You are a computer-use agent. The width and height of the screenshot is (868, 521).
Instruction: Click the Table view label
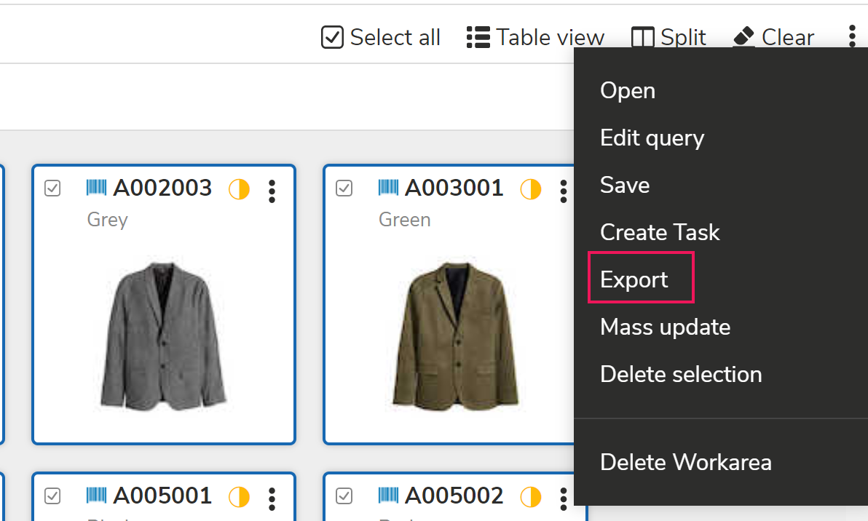[551, 38]
